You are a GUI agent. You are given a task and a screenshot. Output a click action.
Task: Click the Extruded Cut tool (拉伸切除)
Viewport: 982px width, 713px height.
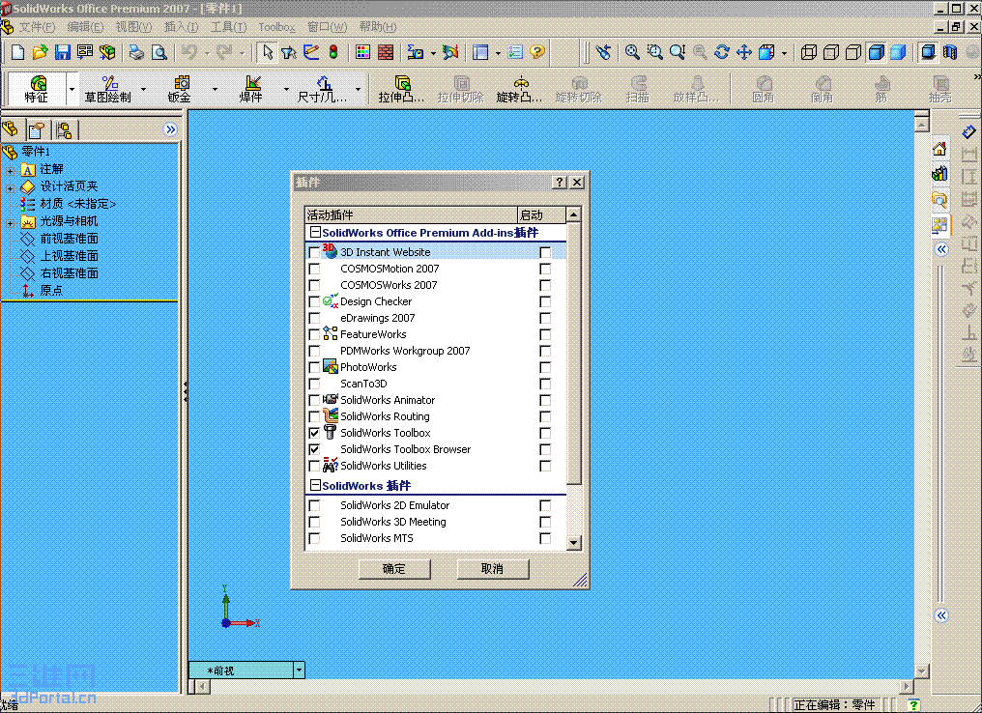(461, 87)
